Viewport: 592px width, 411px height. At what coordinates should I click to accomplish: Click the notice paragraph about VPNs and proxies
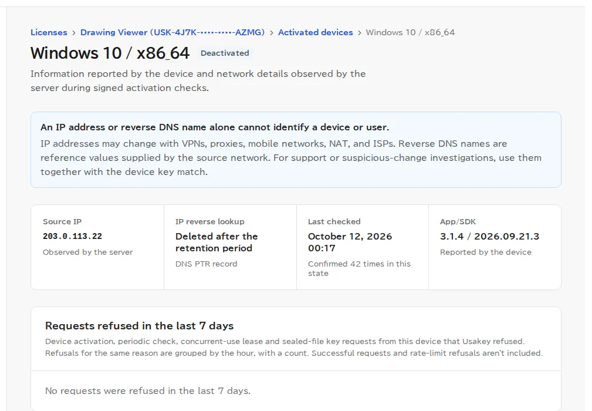point(291,158)
